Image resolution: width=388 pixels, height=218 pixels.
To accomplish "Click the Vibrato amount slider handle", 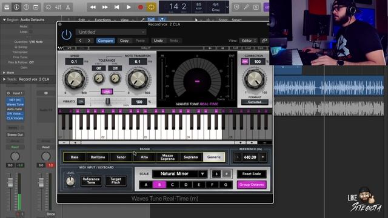I will pyautogui.click(x=108, y=101).
